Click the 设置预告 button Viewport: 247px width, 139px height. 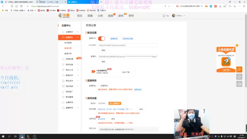click(x=104, y=86)
